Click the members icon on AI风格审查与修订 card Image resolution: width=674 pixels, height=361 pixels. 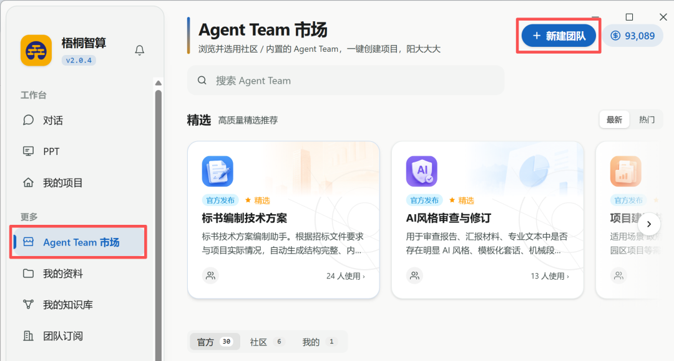(x=415, y=276)
